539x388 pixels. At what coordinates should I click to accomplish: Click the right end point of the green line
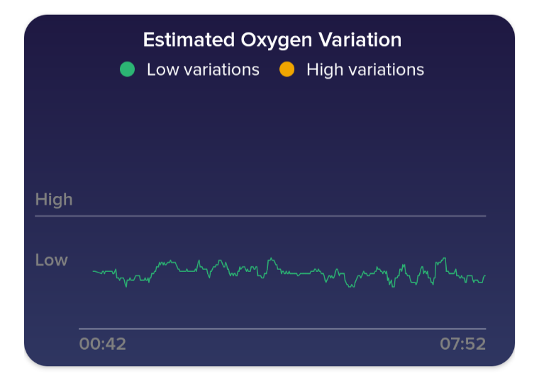click(x=485, y=275)
